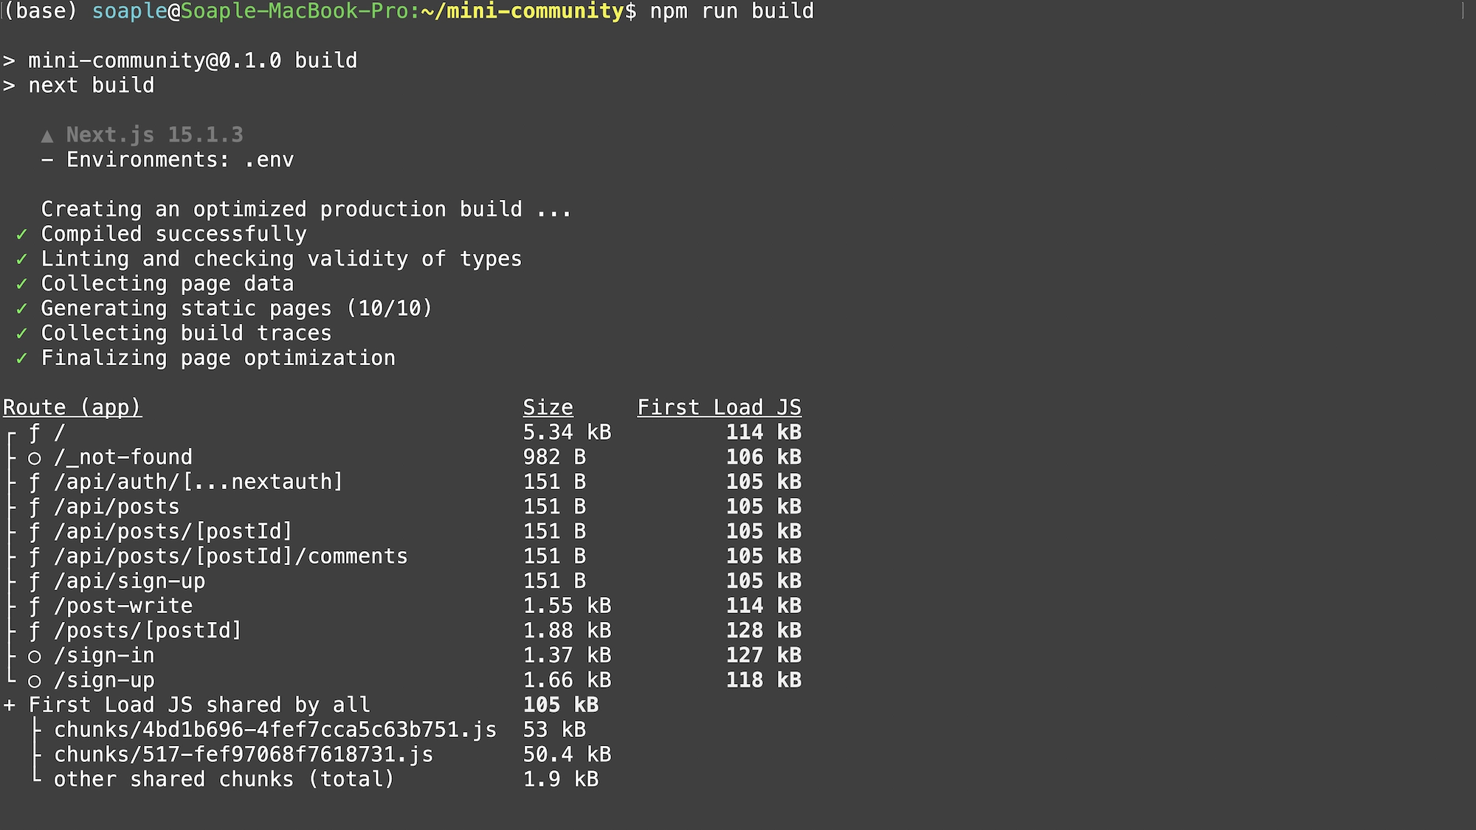The height and width of the screenshot is (830, 1476).
Task: Select the /posts/[postId] route entry
Action: pyautogui.click(x=148, y=631)
